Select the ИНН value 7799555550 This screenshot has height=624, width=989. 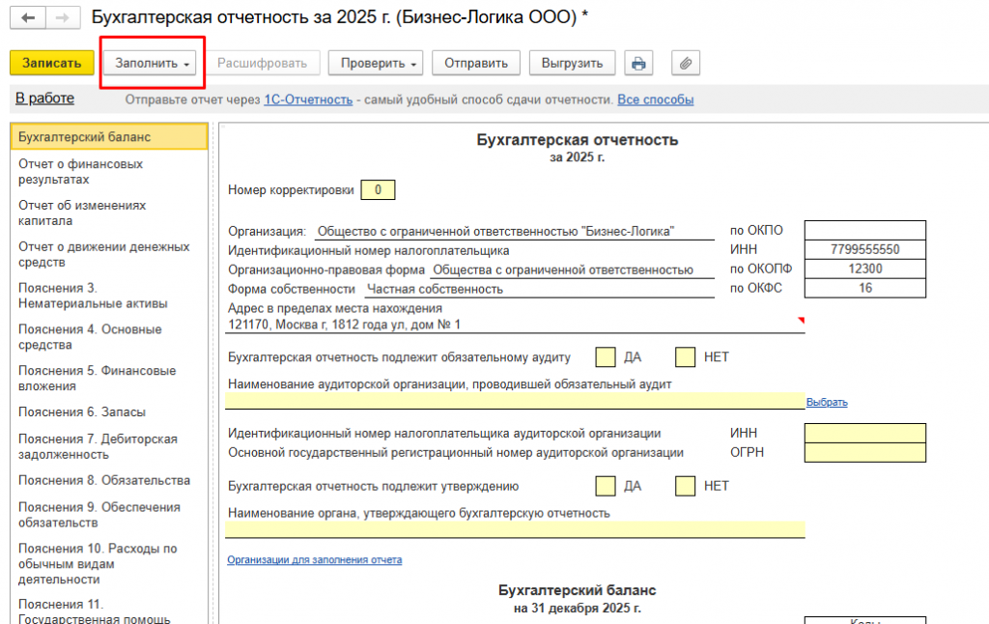[865, 249]
